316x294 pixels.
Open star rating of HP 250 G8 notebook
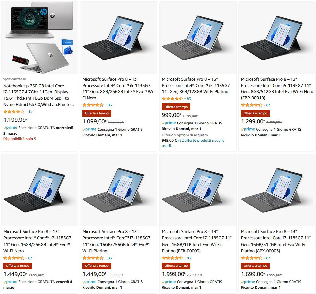pyautogui.click(x=14, y=112)
